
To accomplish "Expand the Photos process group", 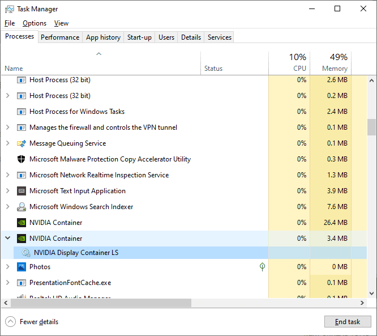I will click(x=7, y=267).
